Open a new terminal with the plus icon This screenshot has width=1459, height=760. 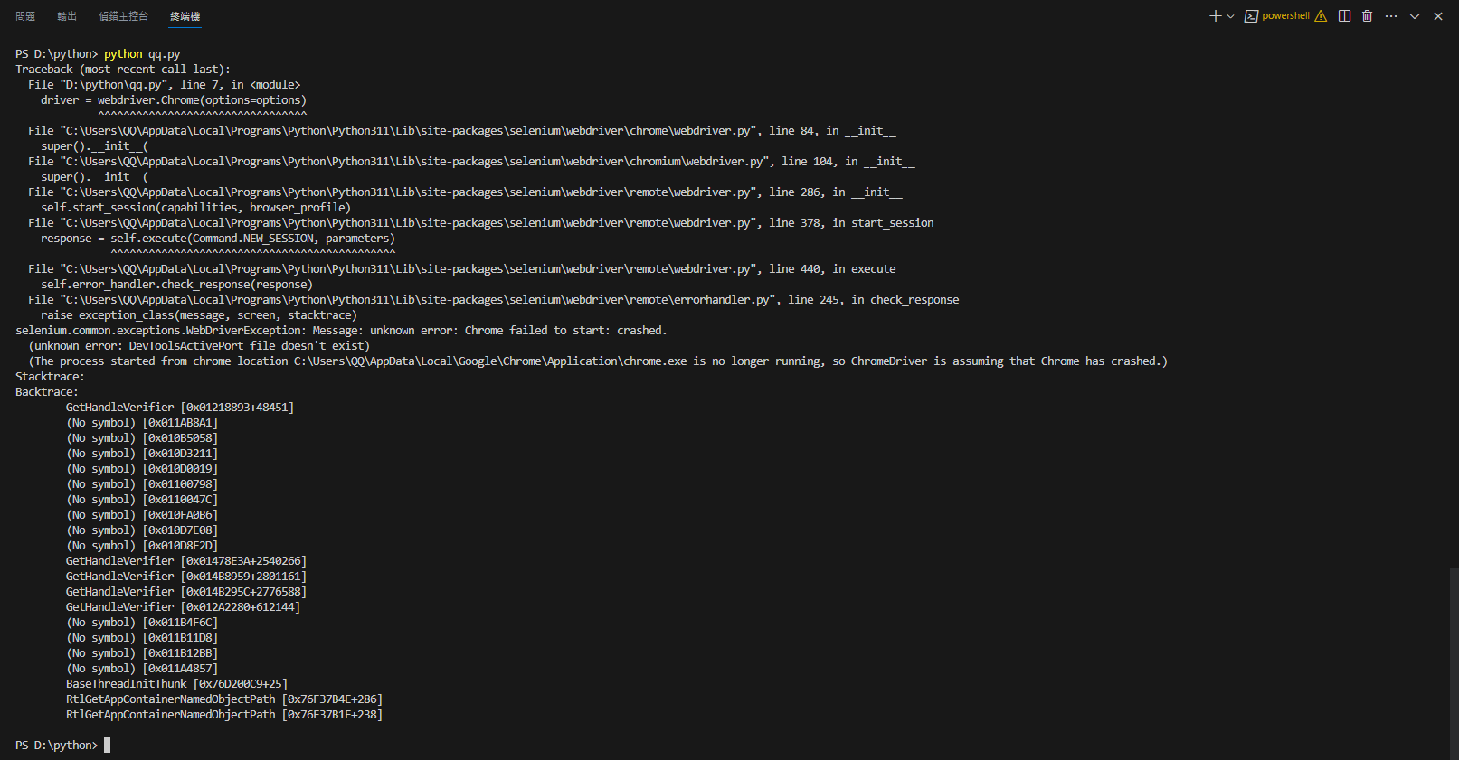(1214, 15)
